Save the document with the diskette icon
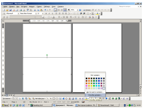The width and height of the screenshot is (144, 109). (x=10, y=10)
